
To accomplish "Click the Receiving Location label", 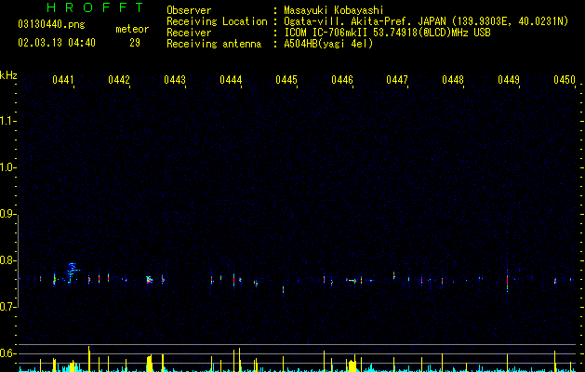I will [217, 21].
